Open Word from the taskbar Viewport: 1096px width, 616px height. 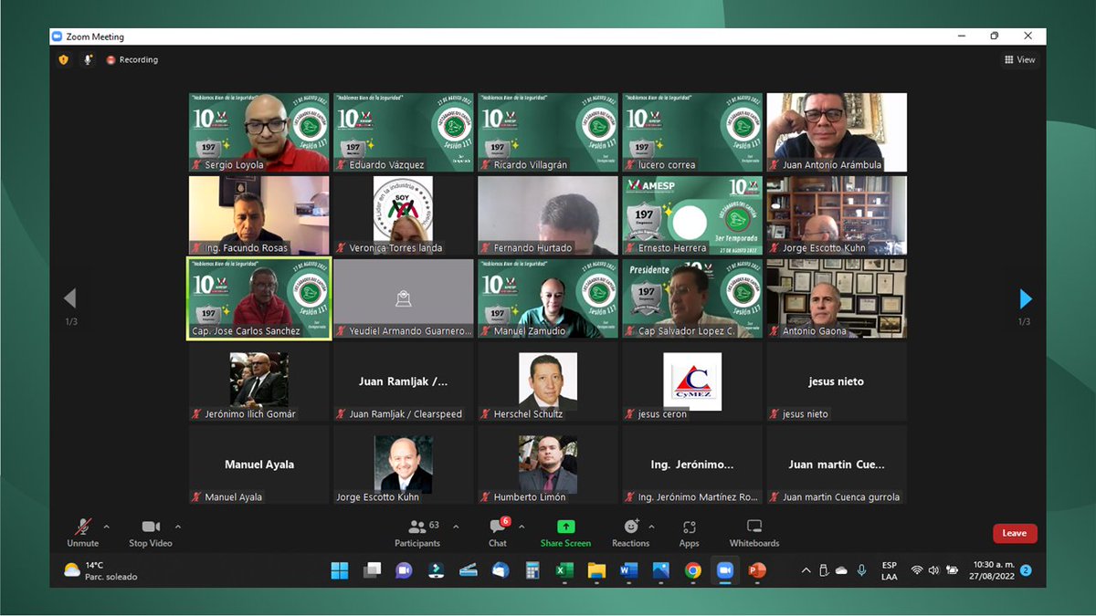(628, 570)
